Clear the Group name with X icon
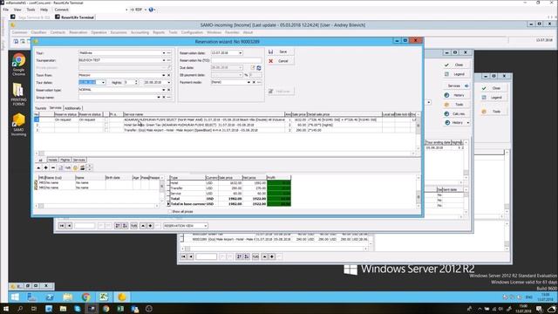 (164, 97)
